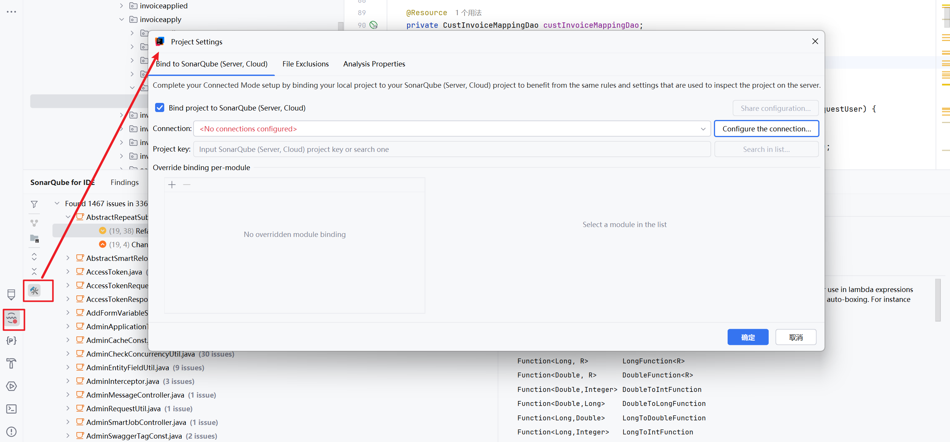
Task: Select the SonarQube for IDE panel title
Action: (x=63, y=182)
